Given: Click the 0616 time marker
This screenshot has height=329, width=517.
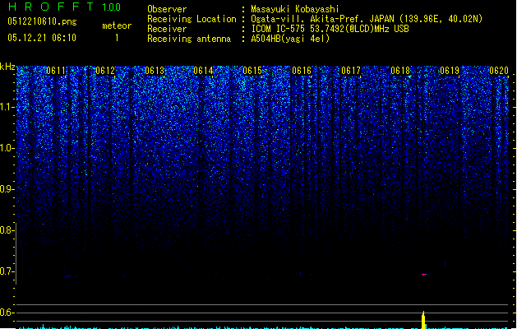Looking at the screenshot, I should pyautogui.click(x=302, y=71).
